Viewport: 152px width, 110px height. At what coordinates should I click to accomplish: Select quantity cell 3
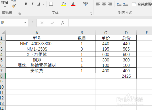coord(82,49)
